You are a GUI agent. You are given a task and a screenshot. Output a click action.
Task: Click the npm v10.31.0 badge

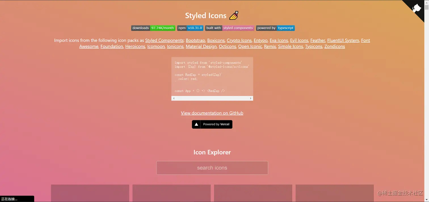(190, 28)
